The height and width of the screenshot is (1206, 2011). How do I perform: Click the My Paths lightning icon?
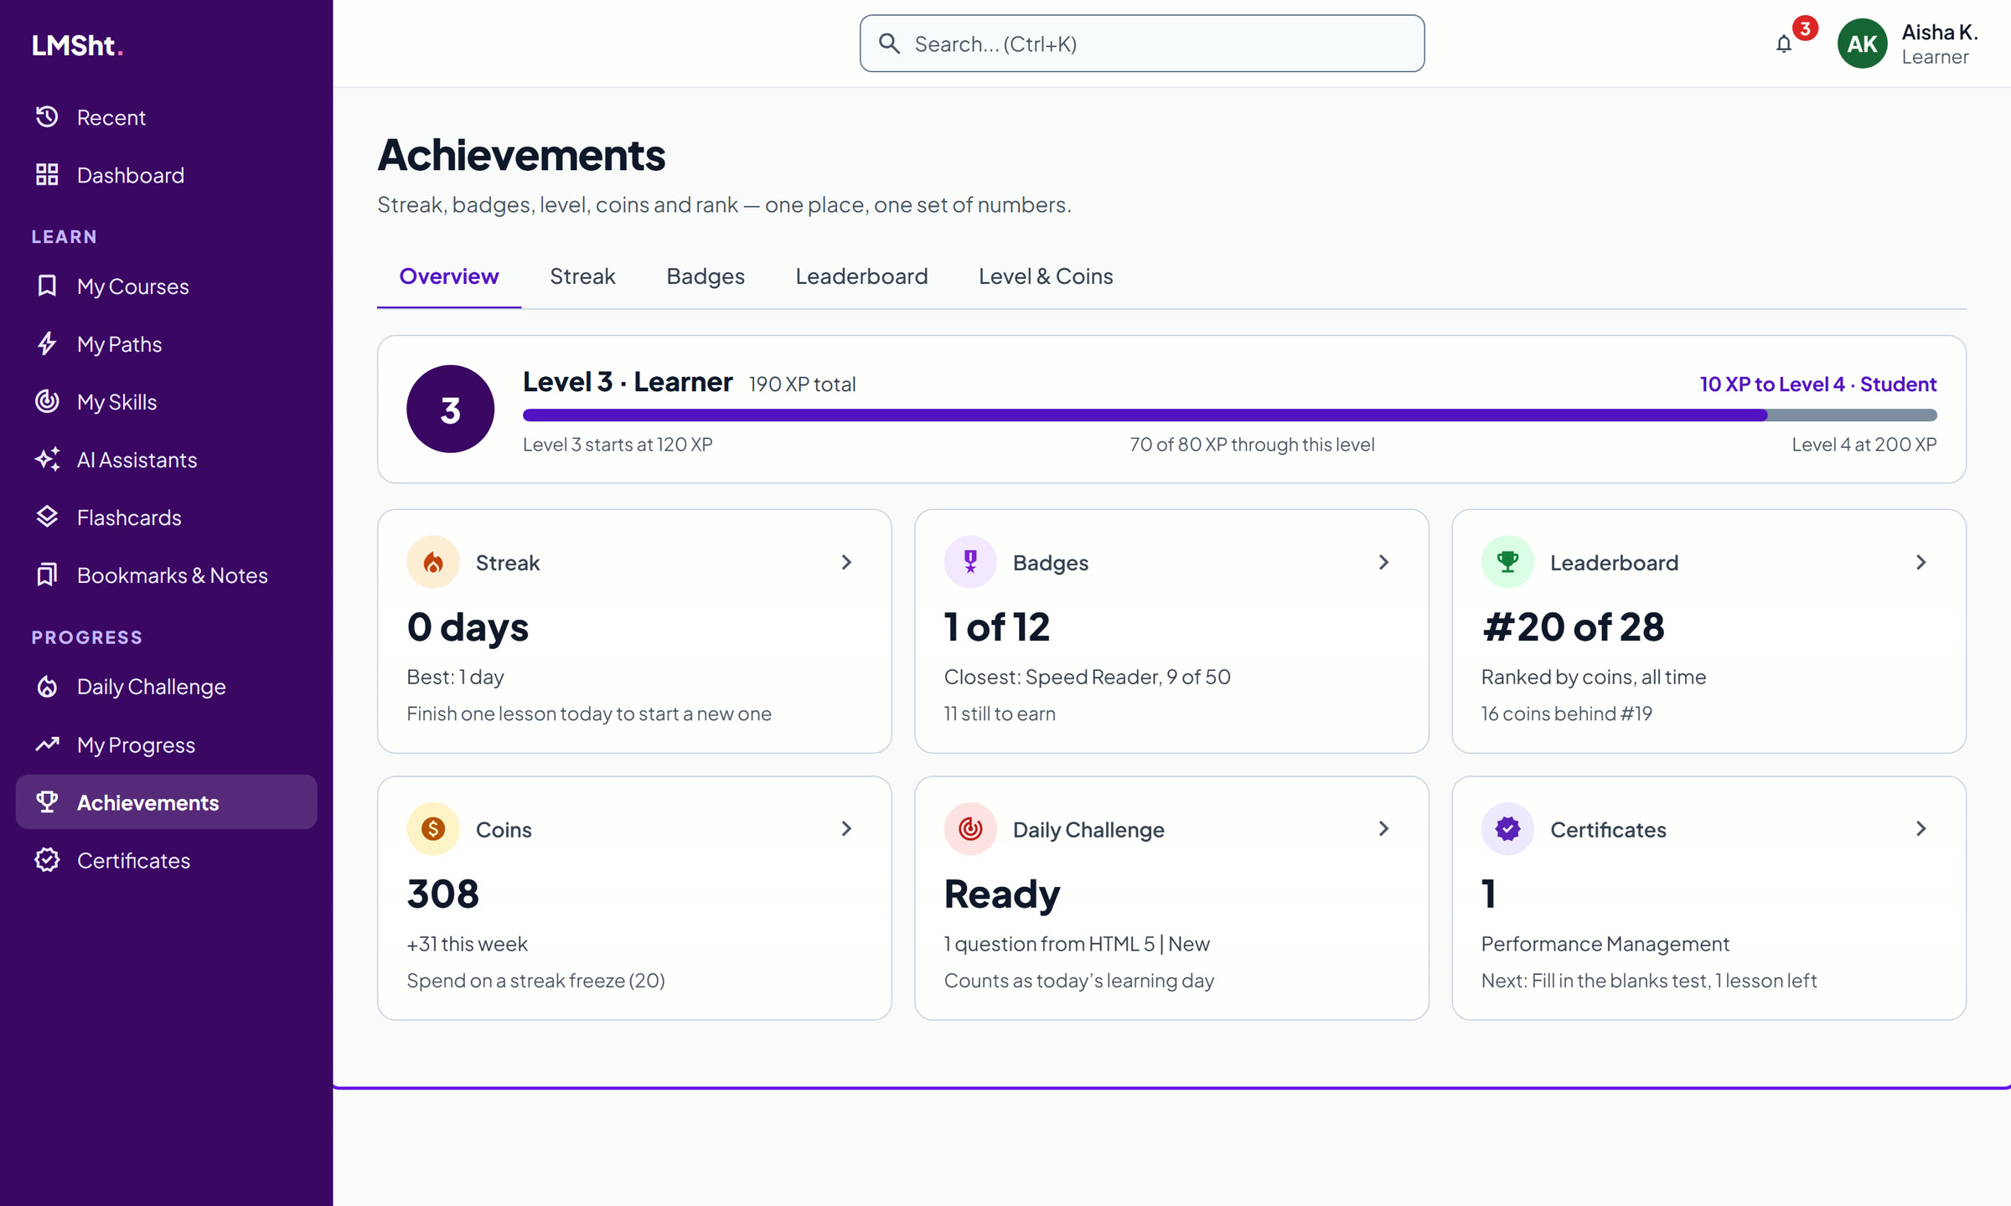(47, 344)
